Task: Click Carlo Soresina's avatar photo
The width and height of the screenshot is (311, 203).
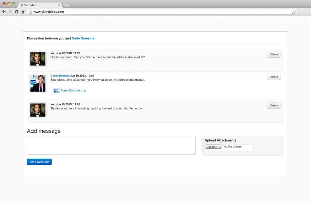Action: click(x=38, y=83)
